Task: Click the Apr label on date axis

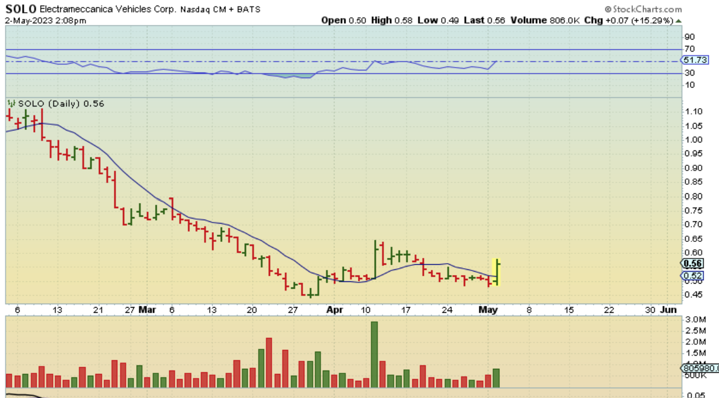Action: click(335, 310)
